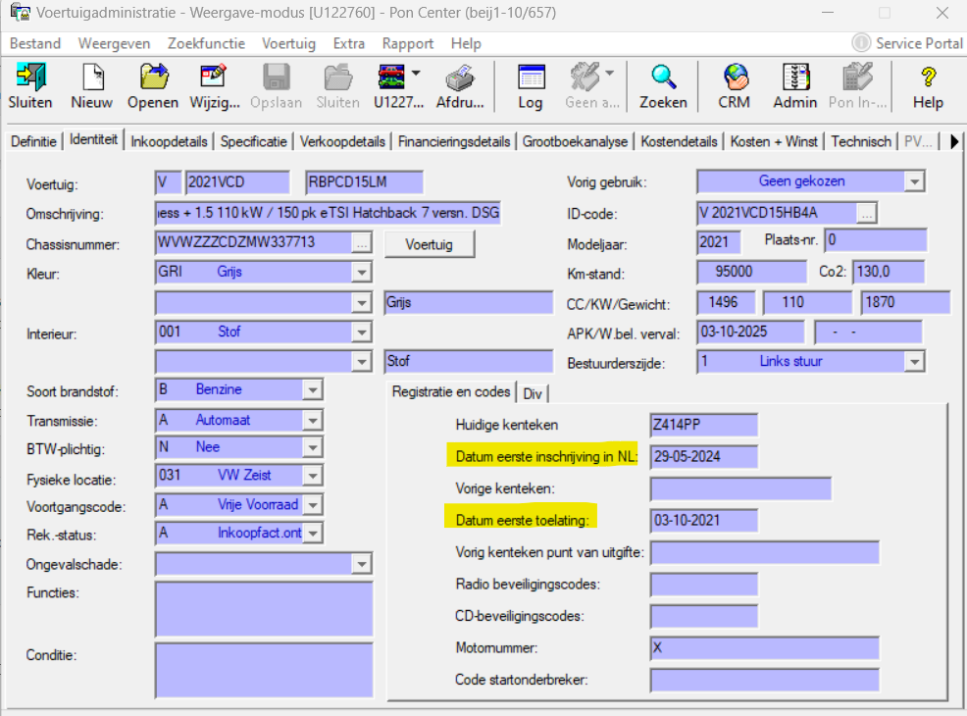This screenshot has width=967, height=716.
Task: Open the Fysieke locatie VW Zeist dropdown
Action: (x=313, y=476)
